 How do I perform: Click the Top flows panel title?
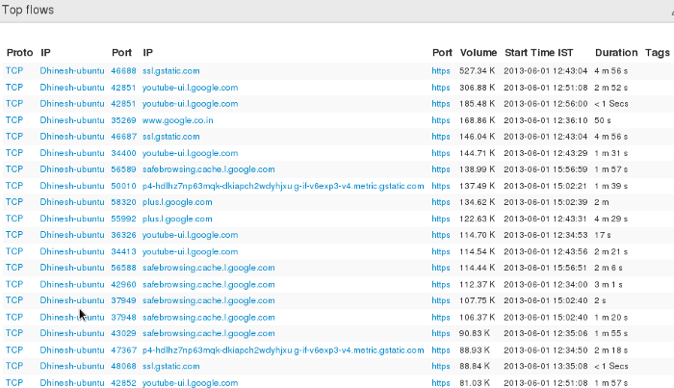(28, 10)
